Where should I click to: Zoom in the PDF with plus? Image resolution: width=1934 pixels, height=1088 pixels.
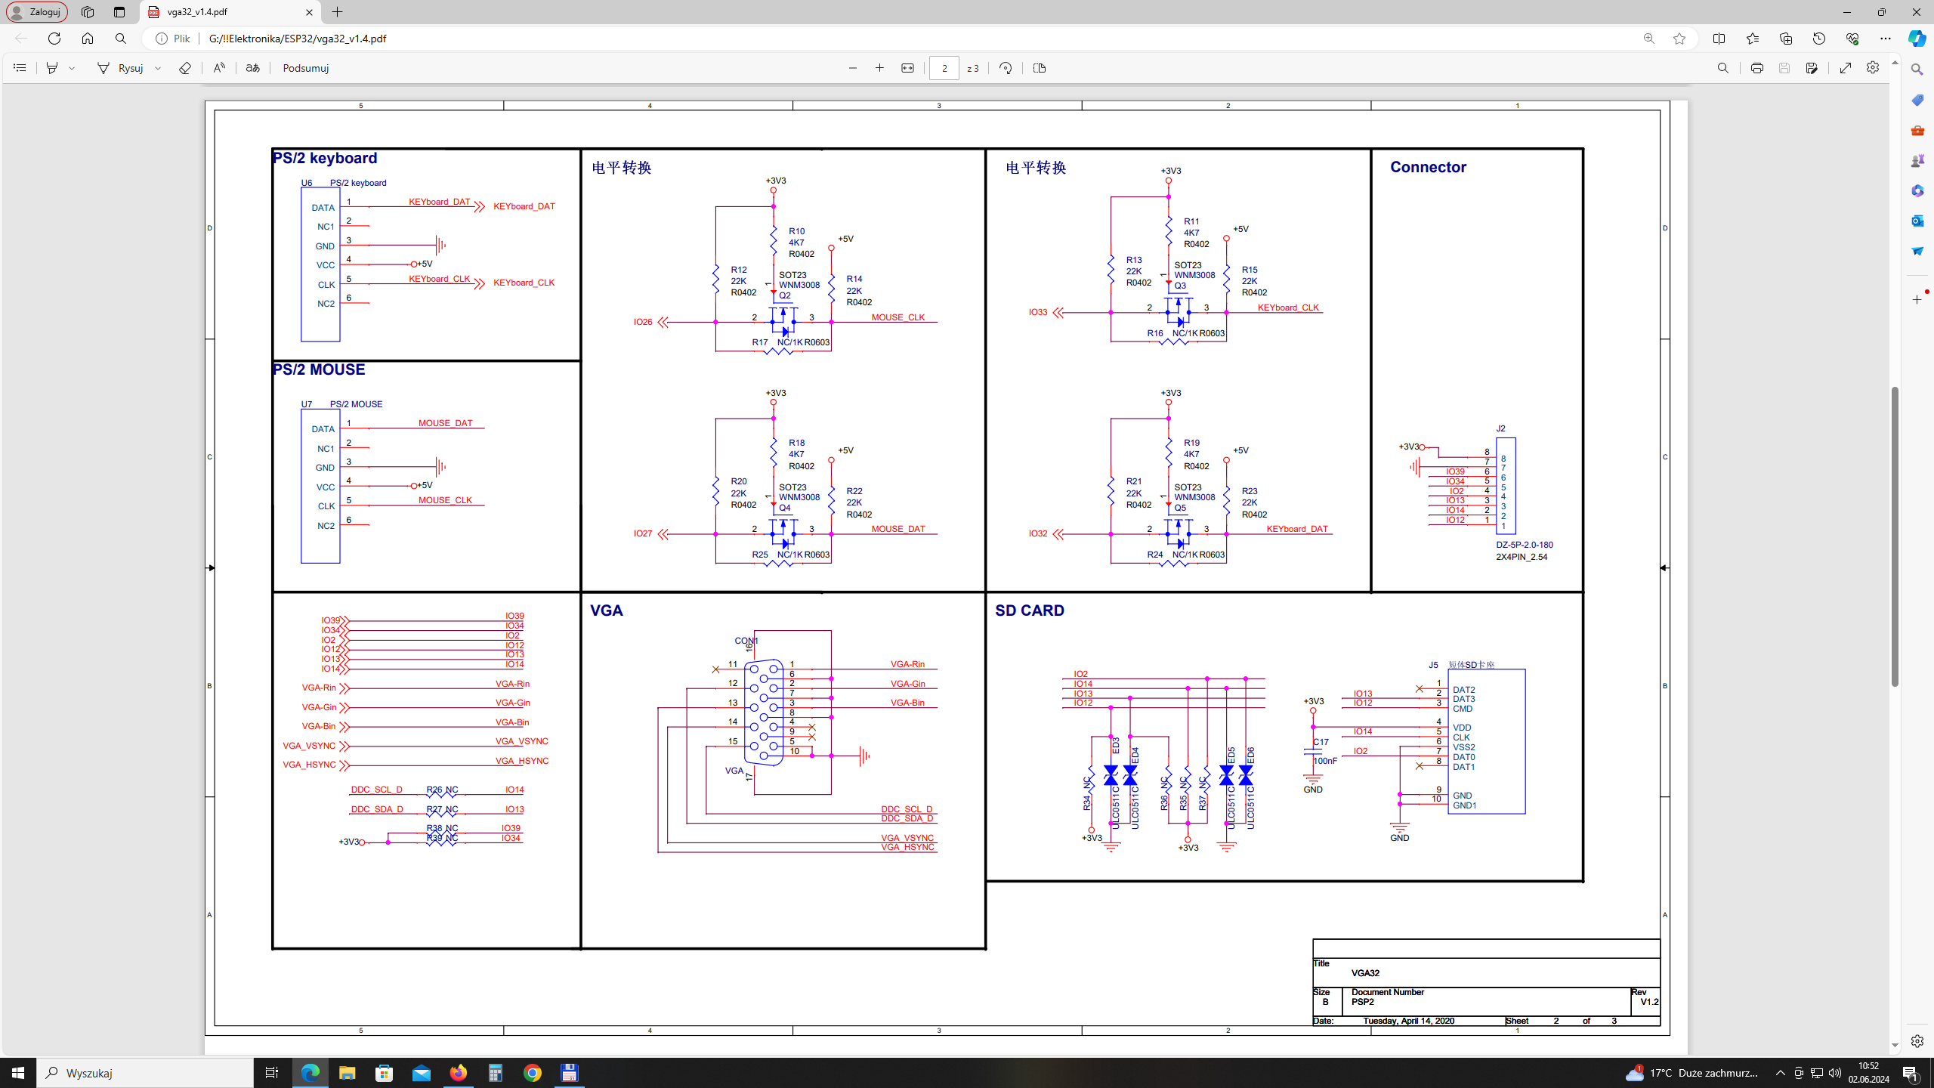pos(880,68)
